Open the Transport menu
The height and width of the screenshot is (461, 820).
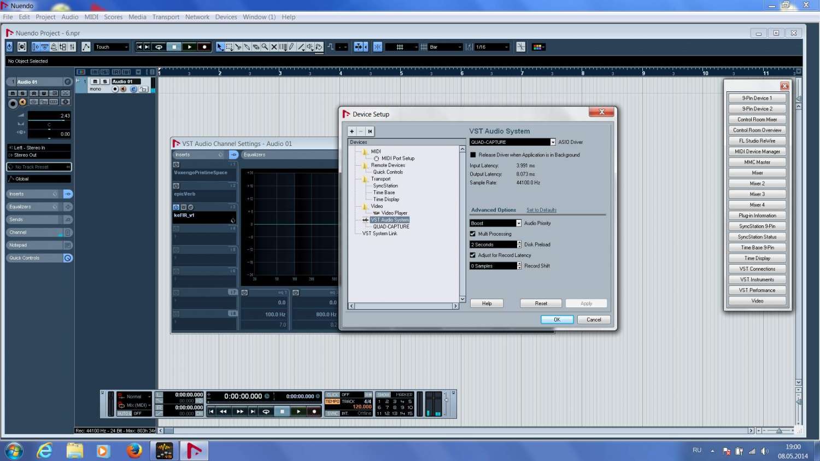[x=166, y=17]
